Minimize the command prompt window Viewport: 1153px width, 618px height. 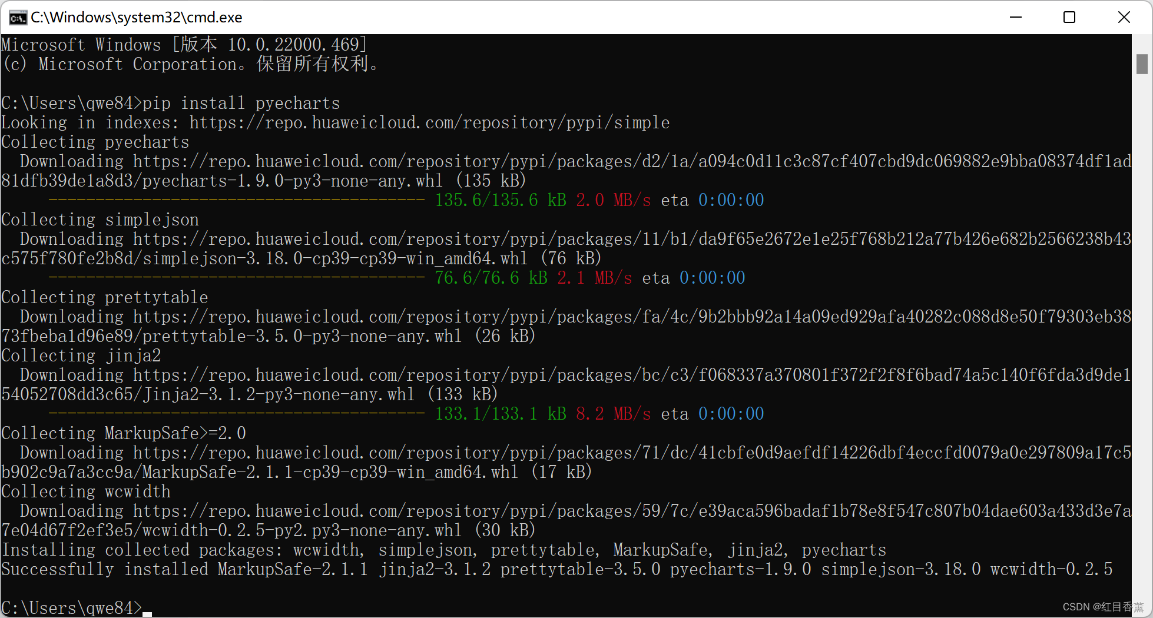tap(1015, 17)
